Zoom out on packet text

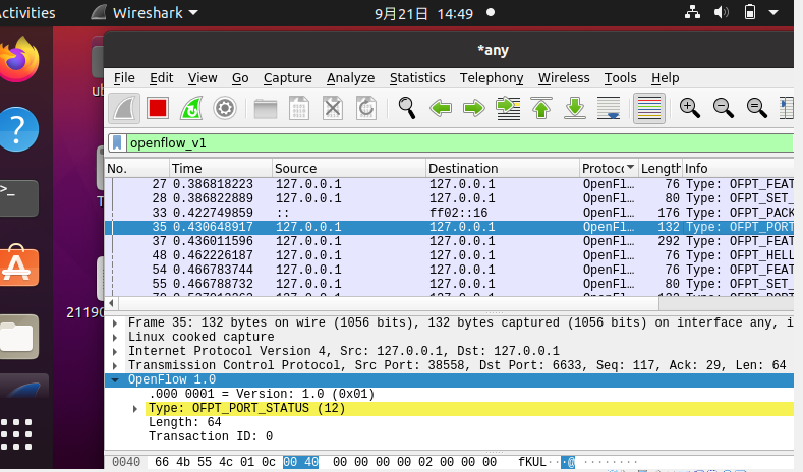click(x=723, y=108)
